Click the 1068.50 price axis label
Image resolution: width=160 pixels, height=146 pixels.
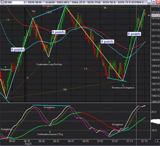[x=156, y=72]
